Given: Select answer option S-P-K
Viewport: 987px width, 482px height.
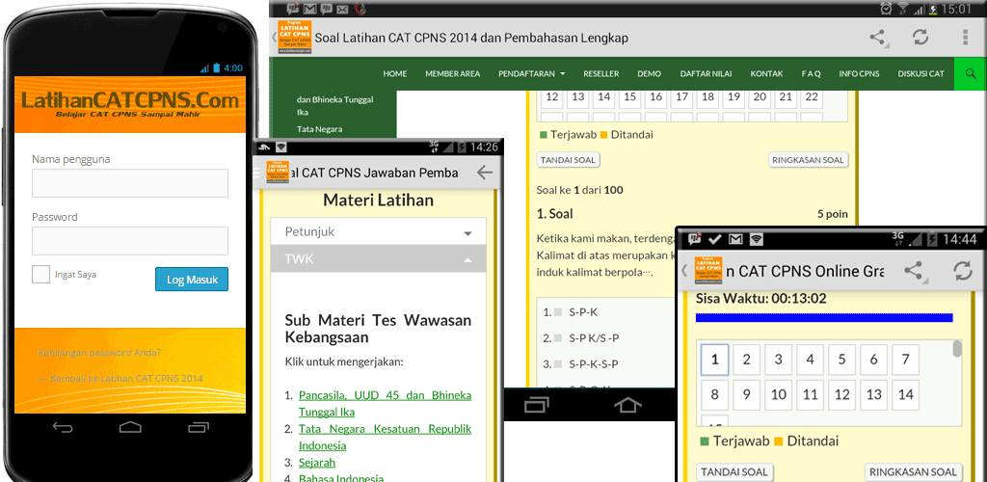Looking at the screenshot, I should 558,312.
